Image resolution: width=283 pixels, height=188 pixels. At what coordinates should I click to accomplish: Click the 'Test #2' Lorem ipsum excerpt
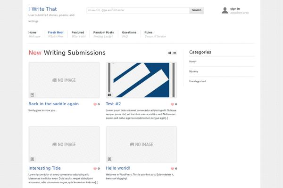(x=141, y=114)
